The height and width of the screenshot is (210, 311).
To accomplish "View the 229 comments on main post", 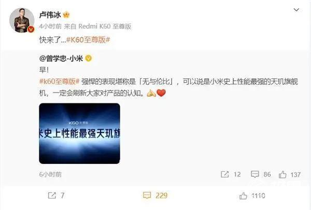I will click(x=155, y=196).
